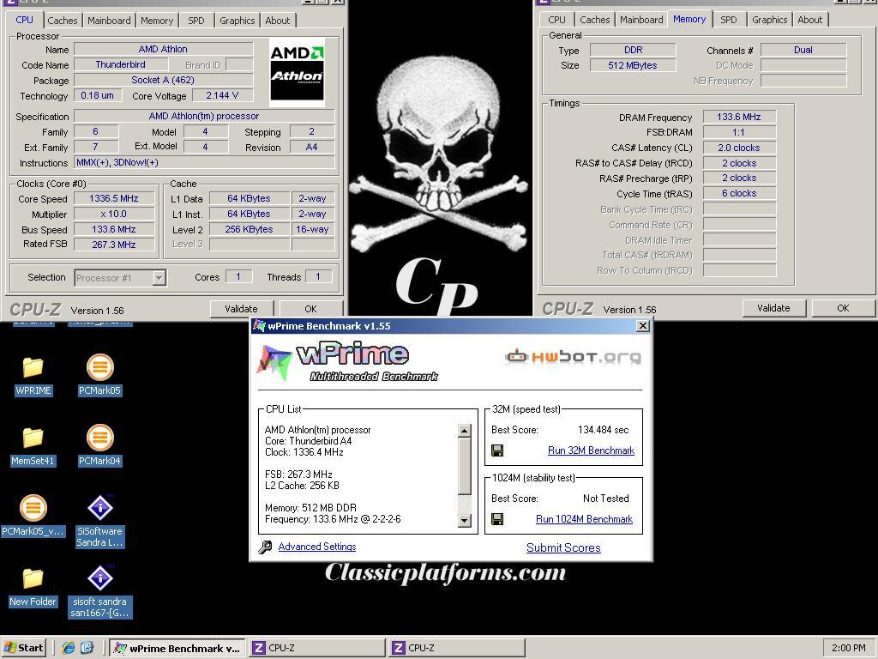Click Validate in left CPU-Z window

[x=241, y=309]
